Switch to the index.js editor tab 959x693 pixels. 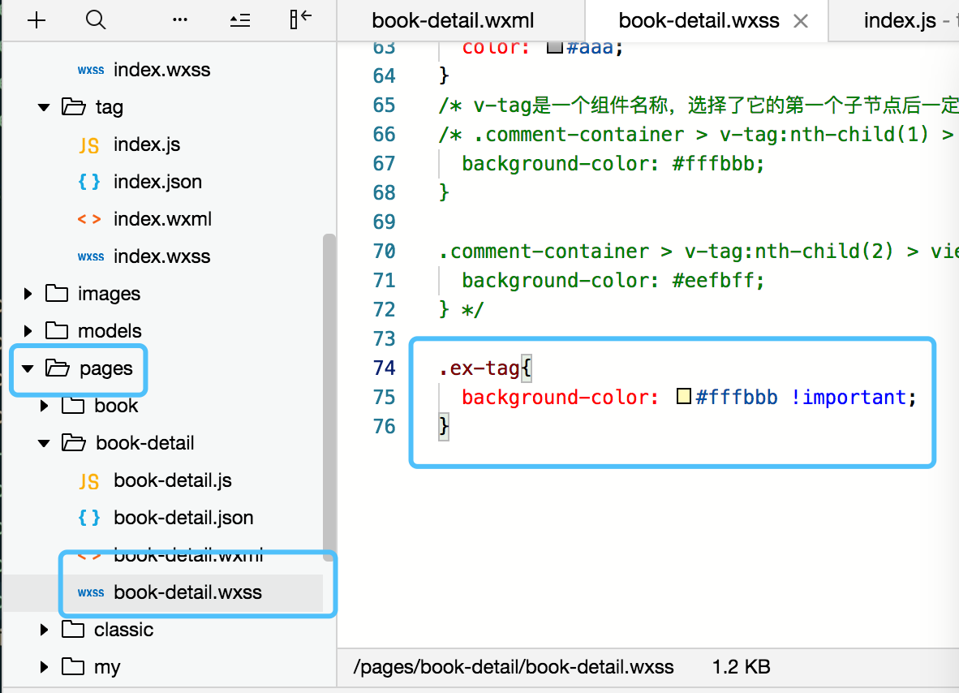[900, 21]
